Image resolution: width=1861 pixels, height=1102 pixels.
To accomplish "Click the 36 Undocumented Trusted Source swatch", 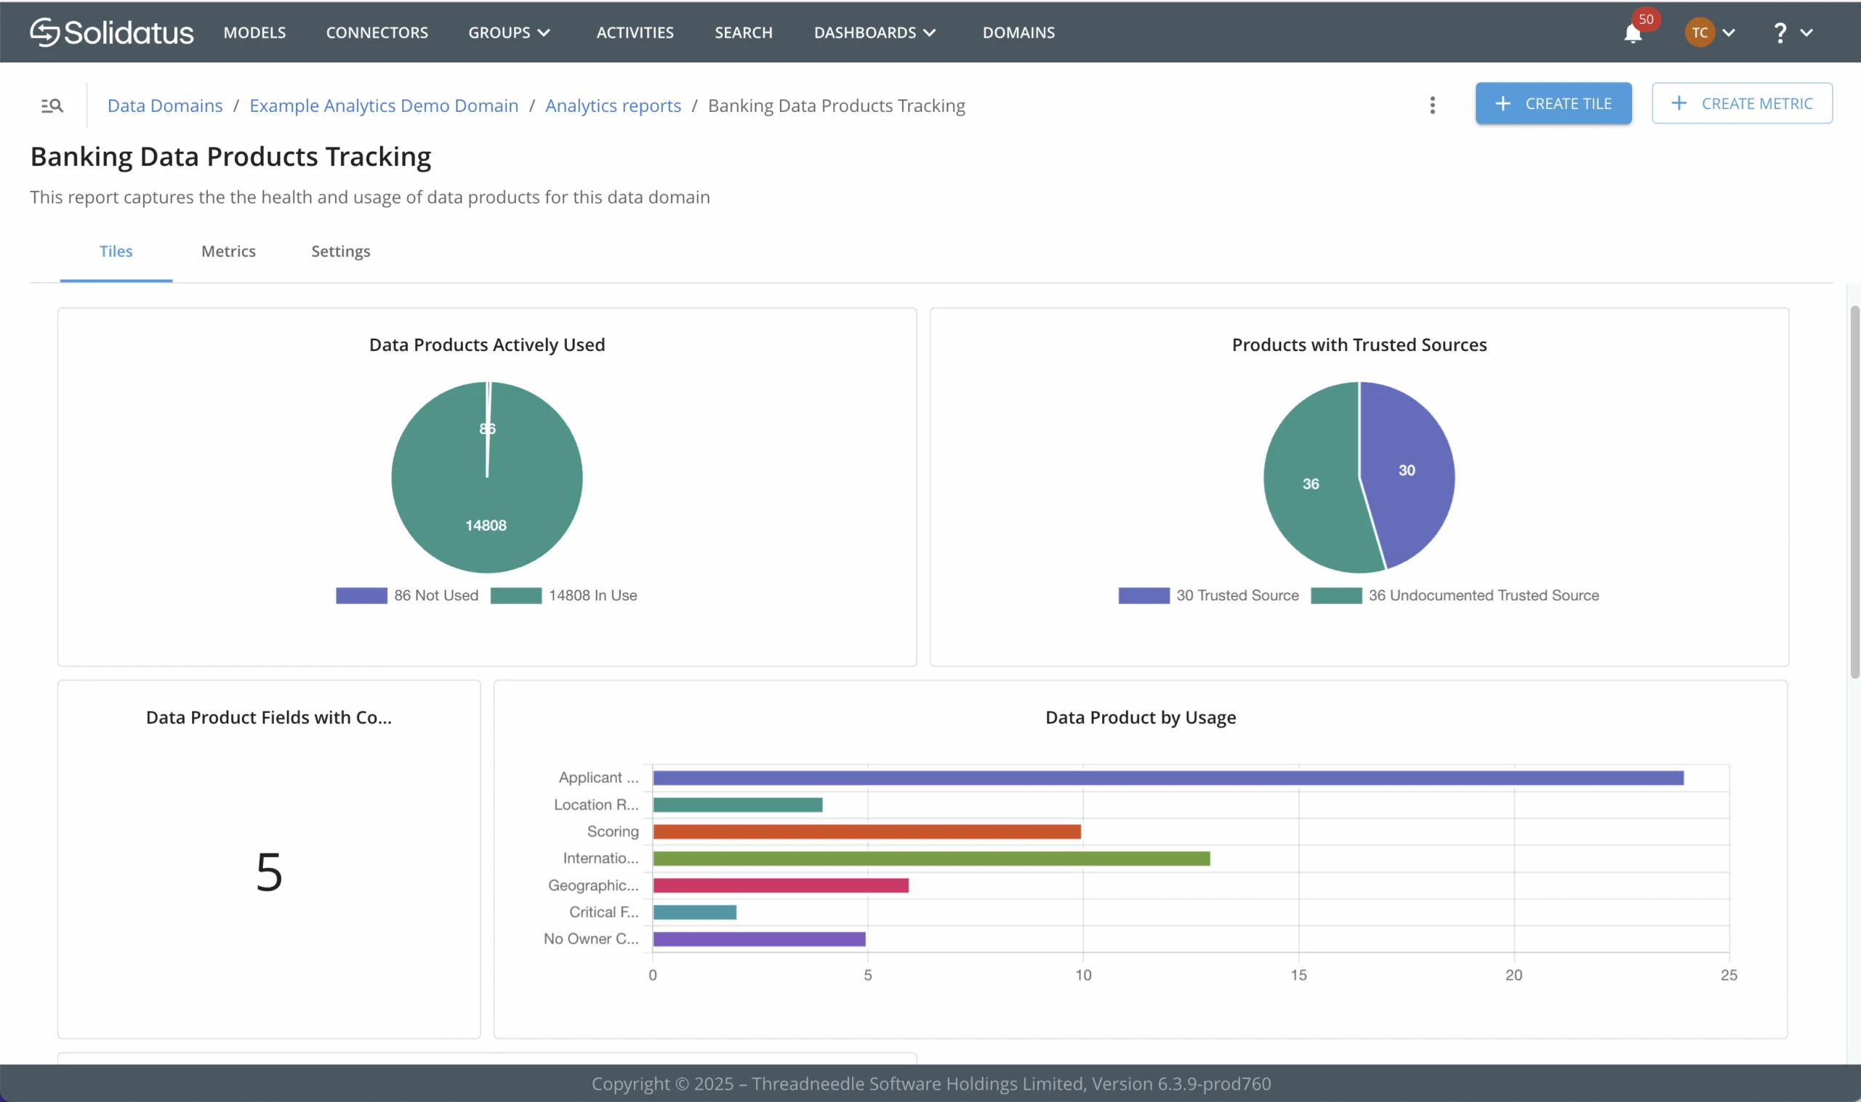I will (1335, 595).
